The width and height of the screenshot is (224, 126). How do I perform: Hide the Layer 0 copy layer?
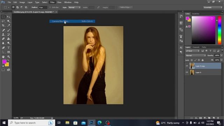187,66
